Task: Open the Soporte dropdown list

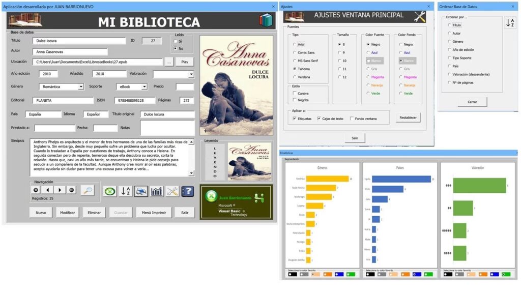Action: tap(144, 87)
